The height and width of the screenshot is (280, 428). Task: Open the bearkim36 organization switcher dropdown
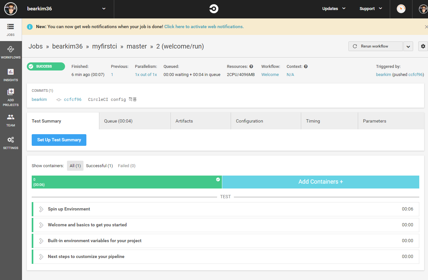pos(104,9)
